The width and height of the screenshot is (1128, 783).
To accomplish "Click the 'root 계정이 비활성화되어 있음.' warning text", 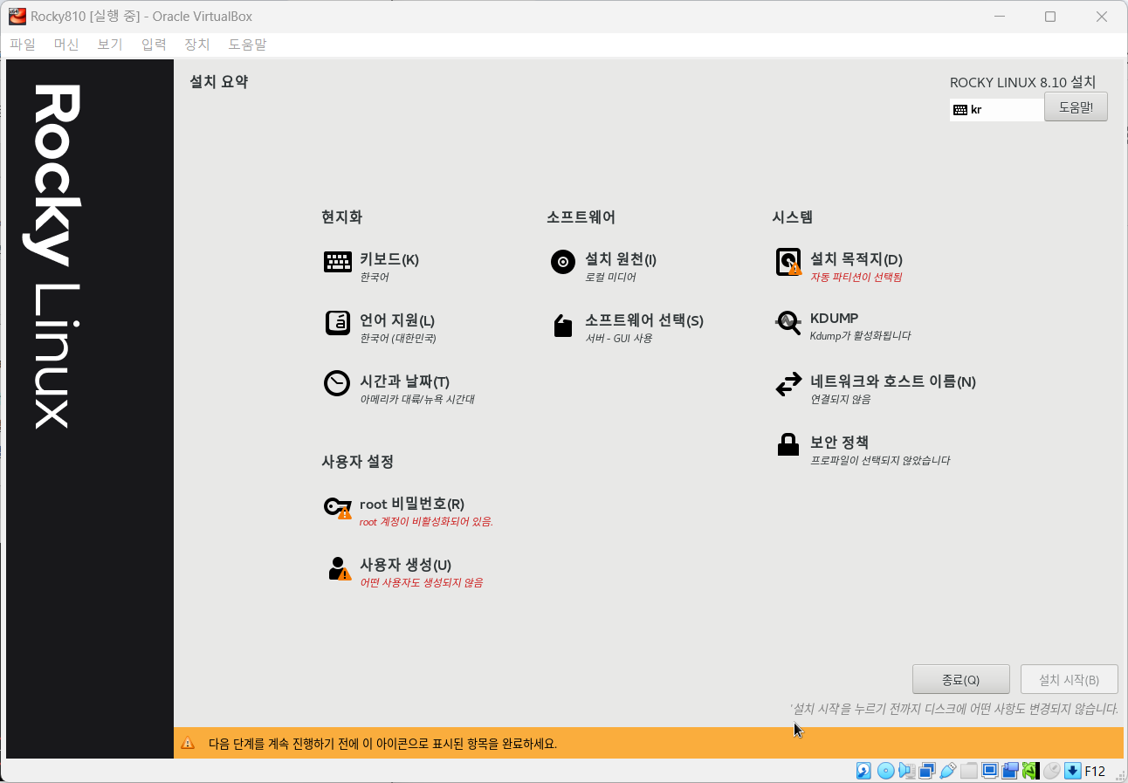I will [426, 522].
